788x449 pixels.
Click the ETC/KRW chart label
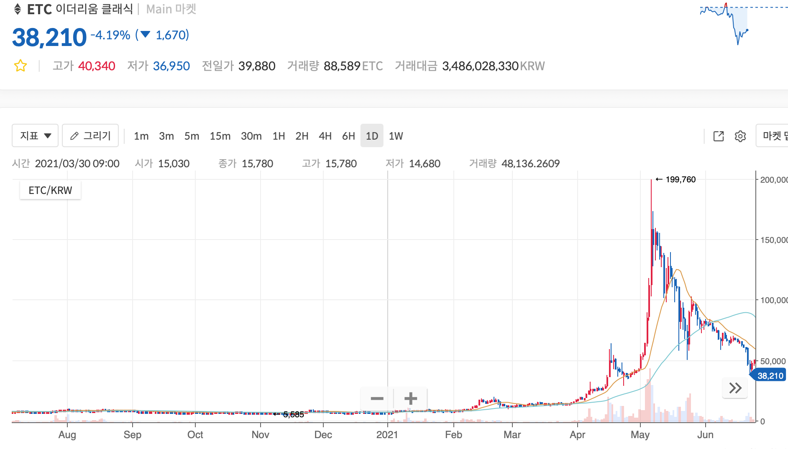50,190
